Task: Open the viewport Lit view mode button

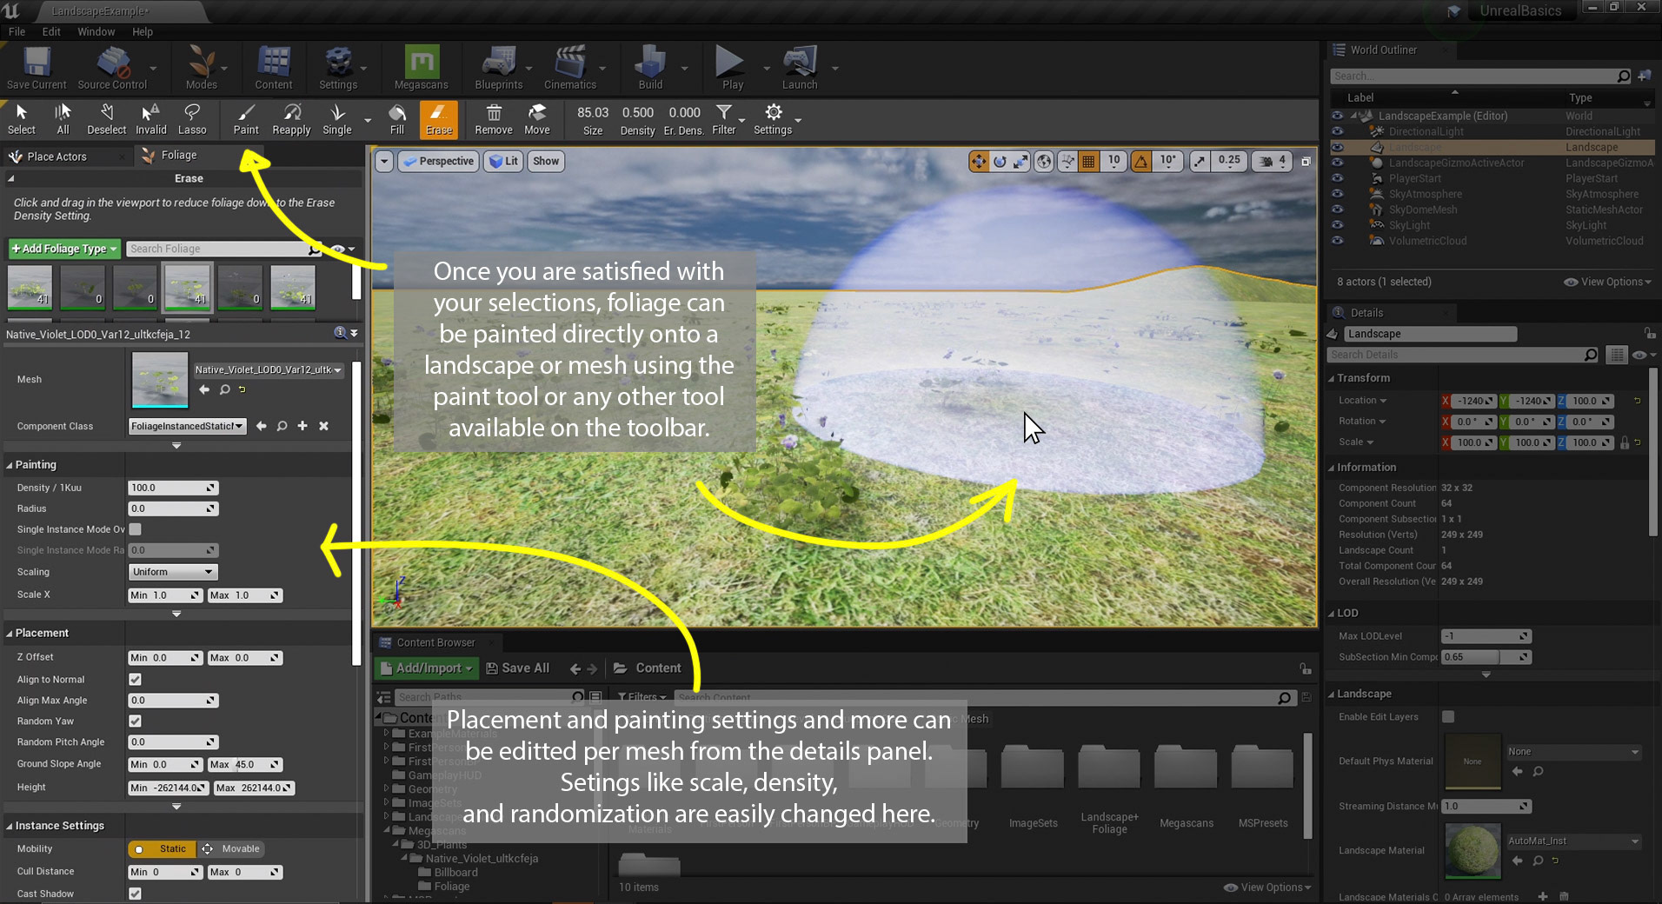Action: 503,161
